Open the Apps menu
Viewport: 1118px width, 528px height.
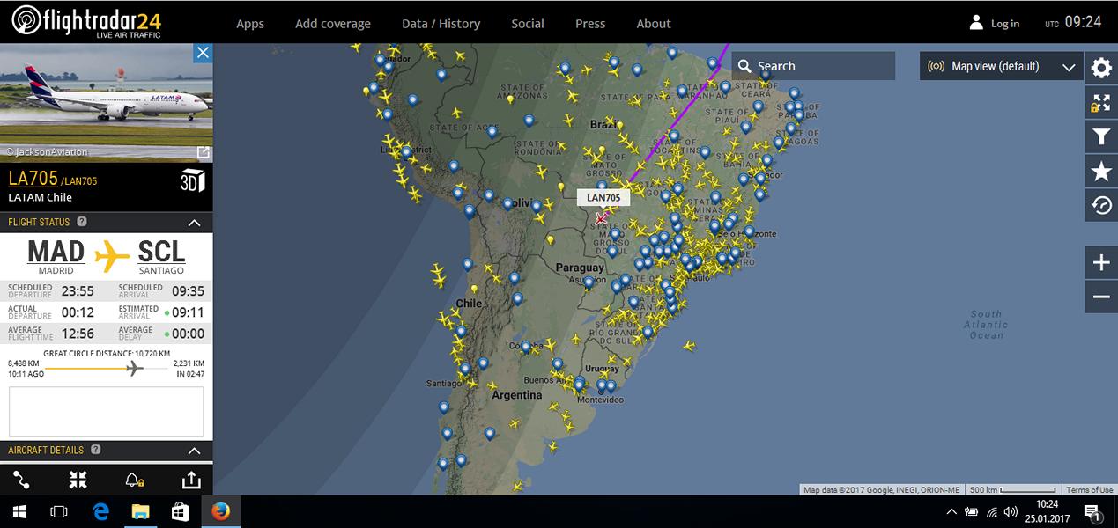(x=250, y=24)
